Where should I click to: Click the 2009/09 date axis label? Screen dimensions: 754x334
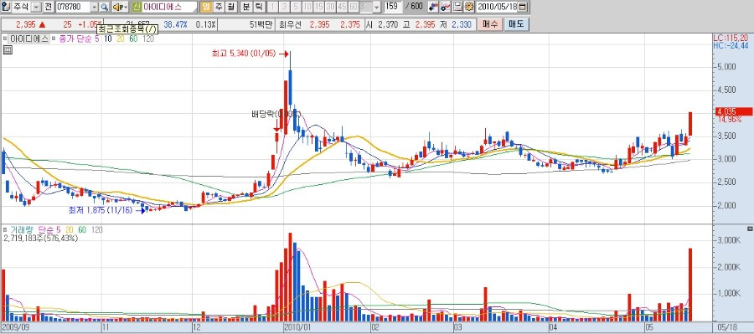coord(15,327)
